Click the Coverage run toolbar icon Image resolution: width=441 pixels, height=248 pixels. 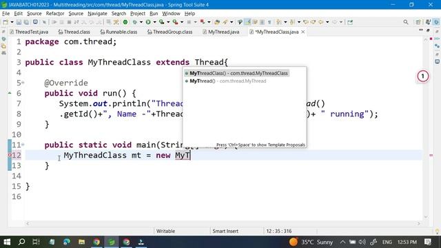pos(162,22)
